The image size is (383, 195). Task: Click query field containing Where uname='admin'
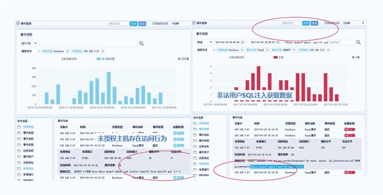pos(319,42)
